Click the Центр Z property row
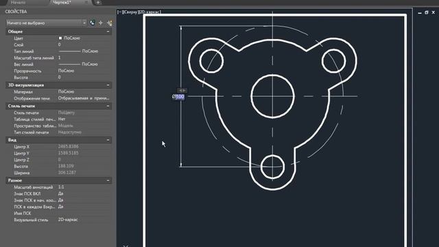 point(59,160)
